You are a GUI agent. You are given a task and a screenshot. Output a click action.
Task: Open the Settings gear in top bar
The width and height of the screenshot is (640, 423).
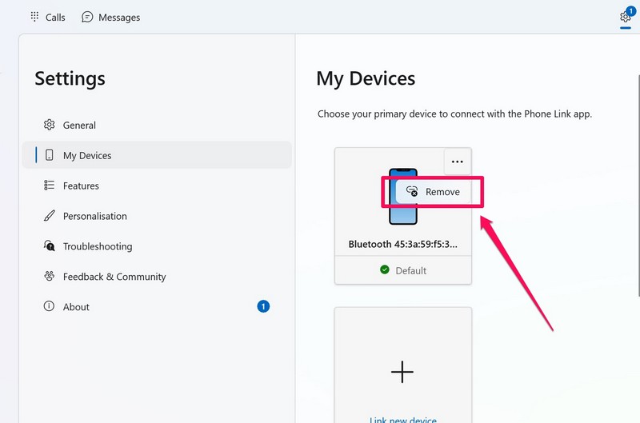point(625,18)
